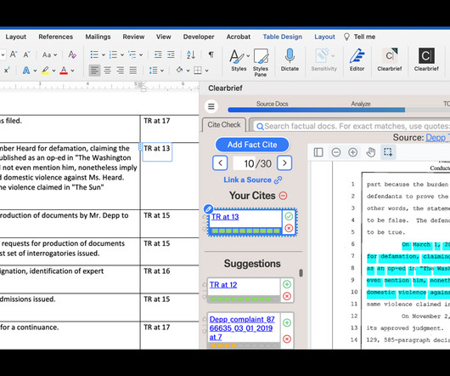Align text left
450x376 pixels.
coord(94,70)
